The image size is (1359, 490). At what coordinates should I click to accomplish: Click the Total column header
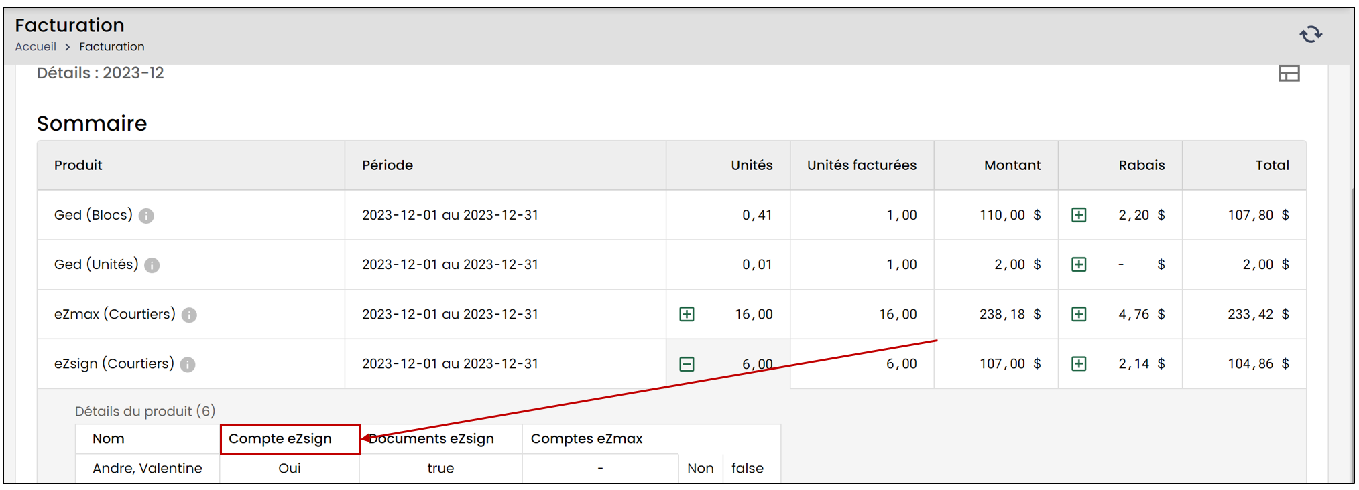point(1272,165)
